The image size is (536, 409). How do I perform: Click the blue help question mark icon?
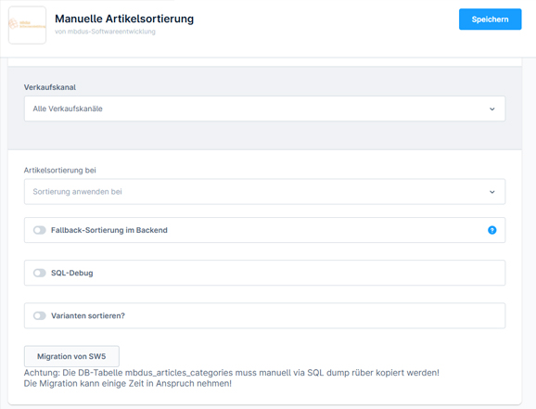click(491, 230)
